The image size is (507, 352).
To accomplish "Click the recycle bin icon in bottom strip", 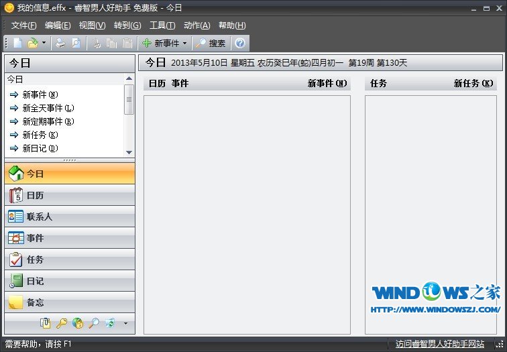I will [x=110, y=323].
